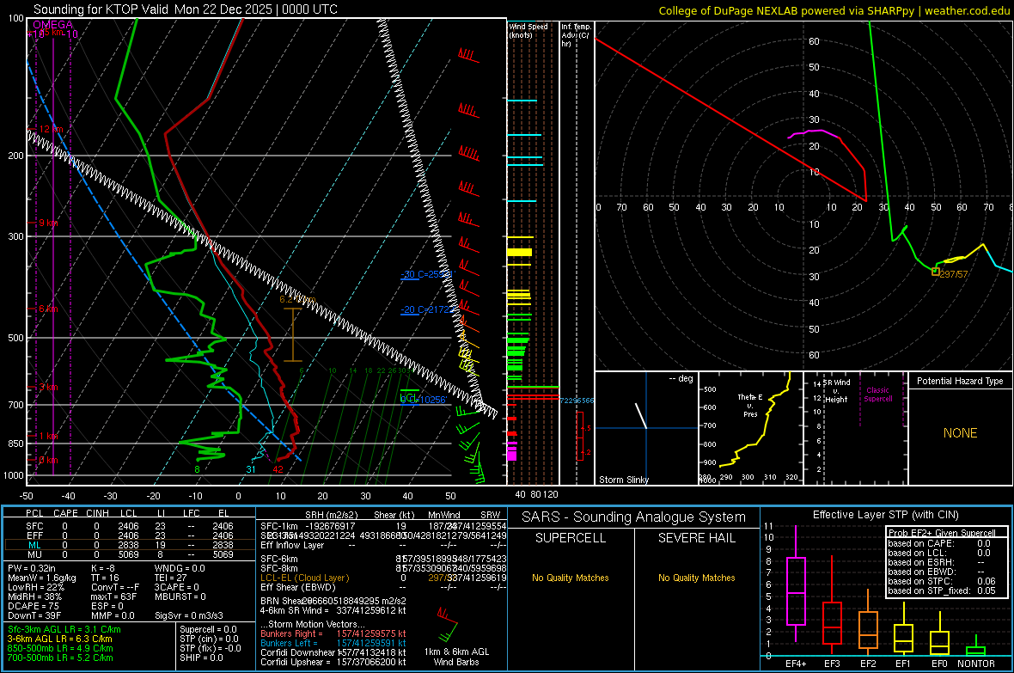Select the MU parcel row
This screenshot has width=1014, height=673.
pyautogui.click(x=130, y=554)
